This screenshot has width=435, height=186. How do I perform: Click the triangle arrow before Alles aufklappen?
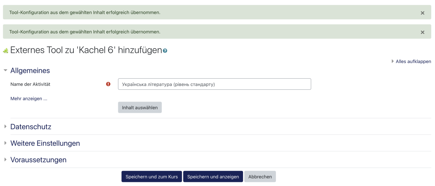pos(393,61)
